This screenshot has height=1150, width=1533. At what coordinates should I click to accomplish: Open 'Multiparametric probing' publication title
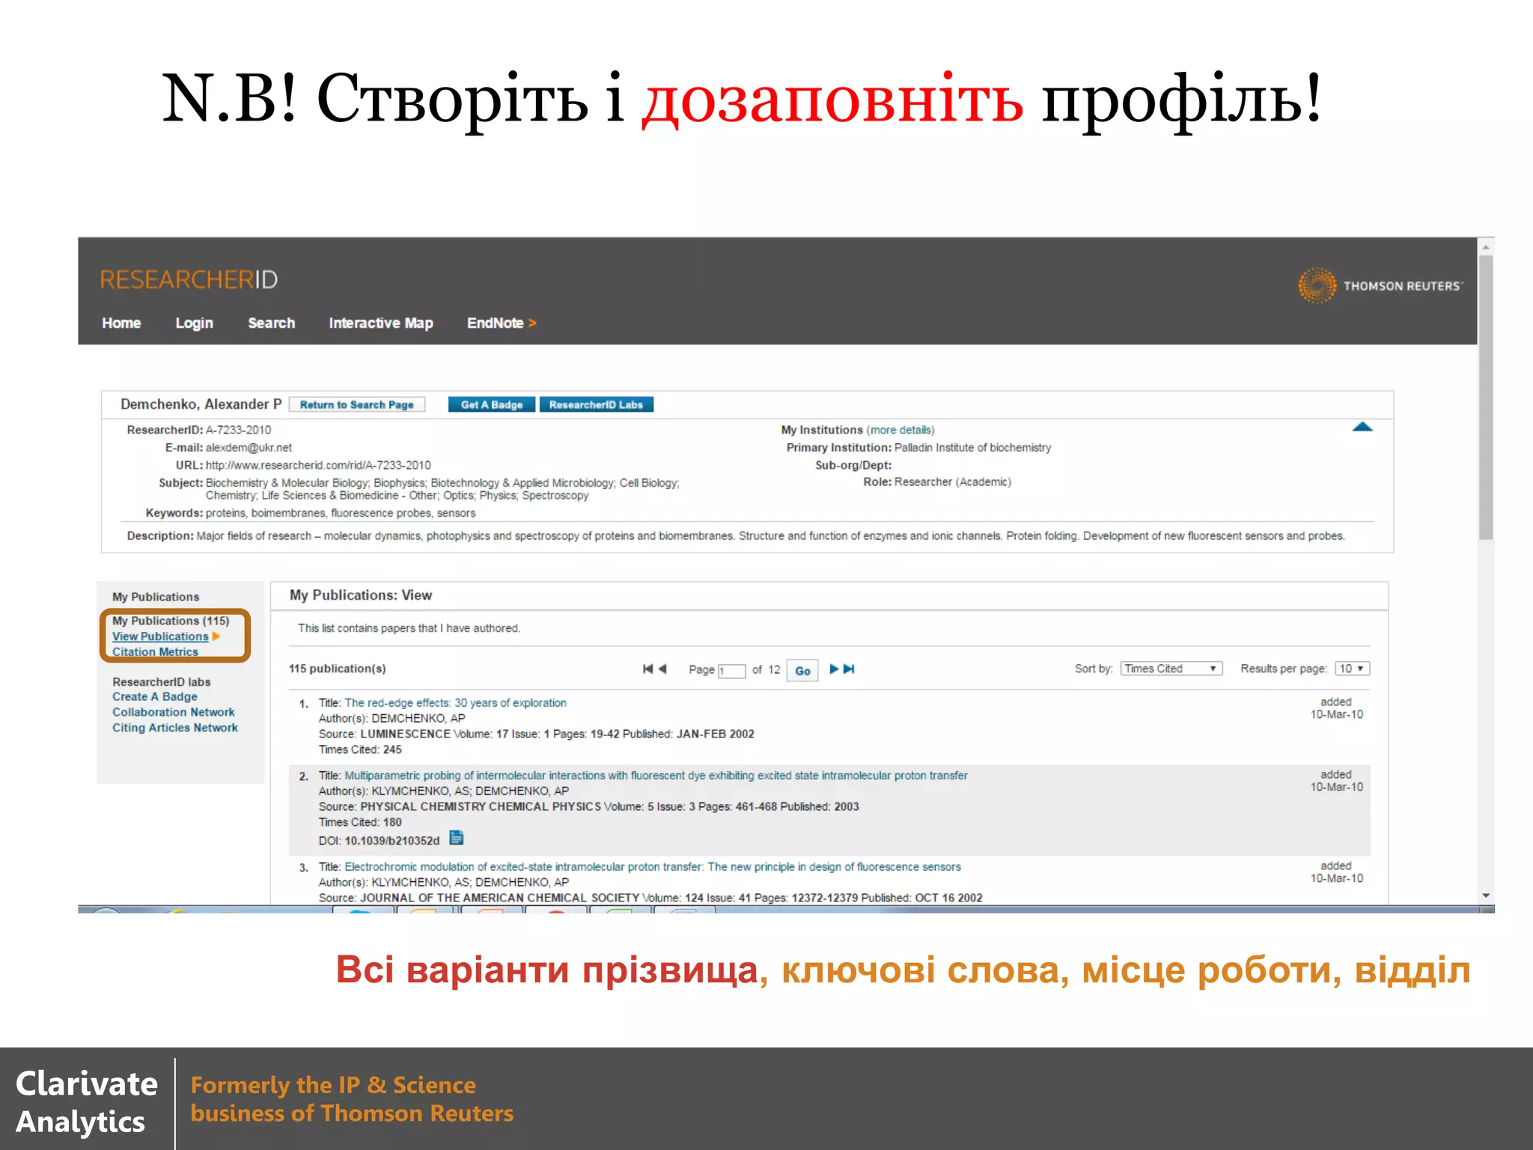pos(656,775)
